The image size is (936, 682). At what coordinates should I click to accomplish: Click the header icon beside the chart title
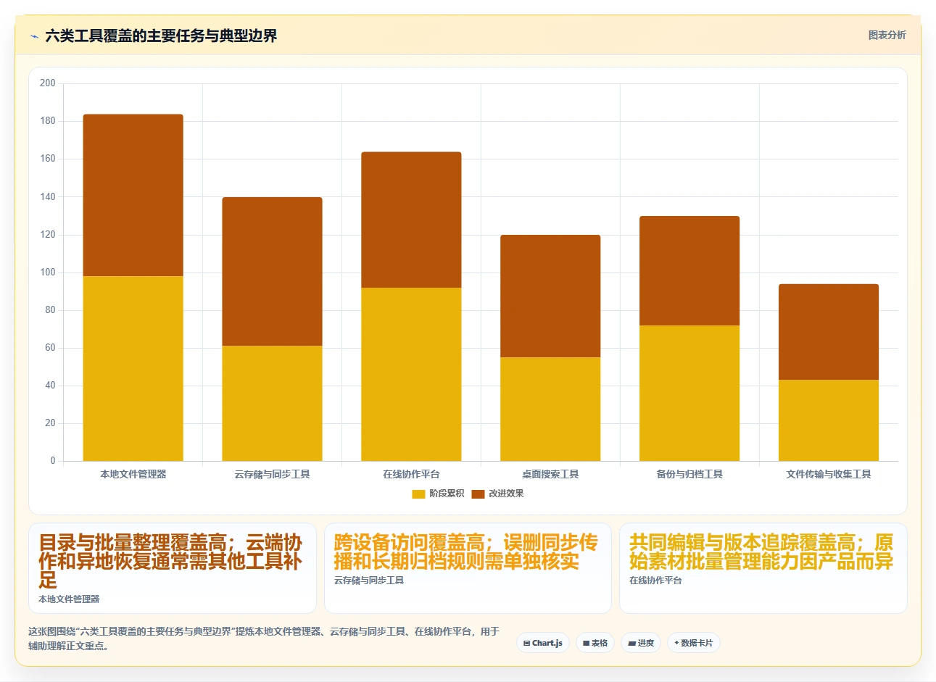coord(34,36)
